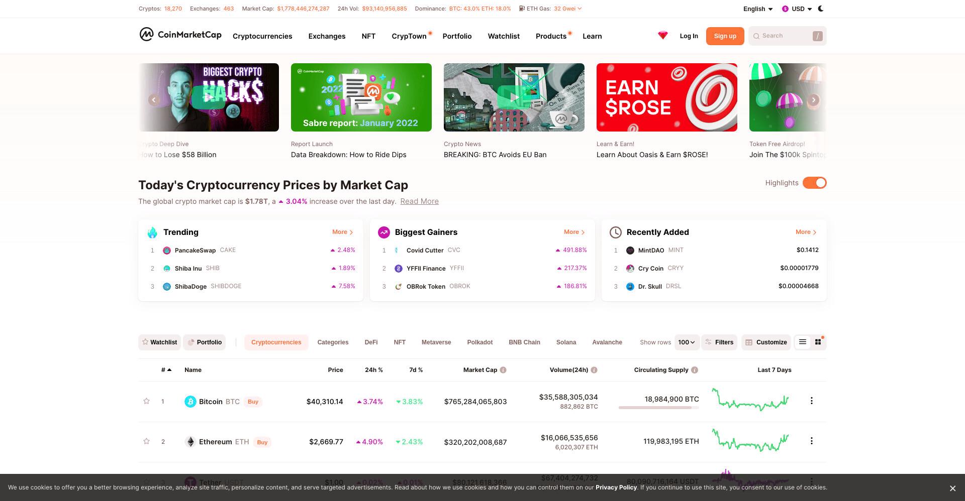The height and width of the screenshot is (501, 965).
Task: Open the USD currency dropdown
Action: 797,9
